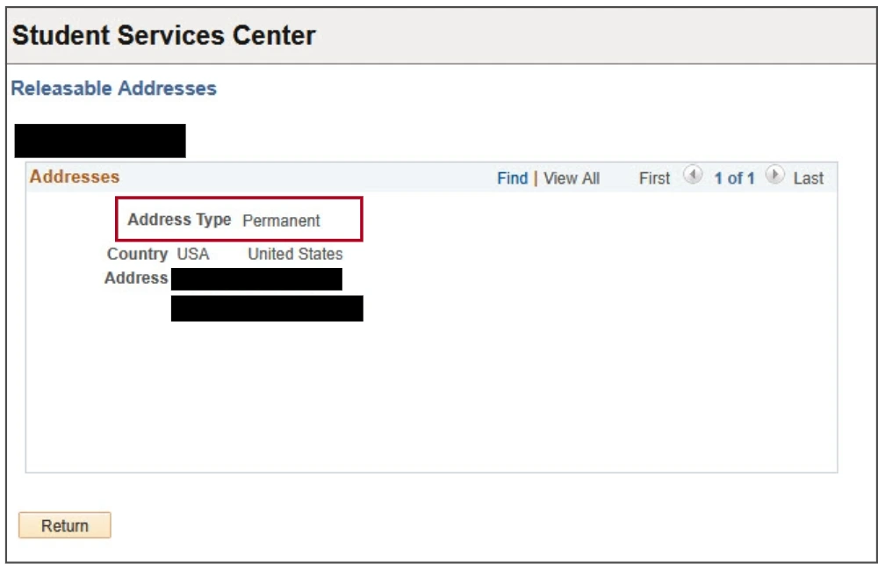Click the first redacted address line
This screenshot has width=878, height=571.
[x=256, y=279]
